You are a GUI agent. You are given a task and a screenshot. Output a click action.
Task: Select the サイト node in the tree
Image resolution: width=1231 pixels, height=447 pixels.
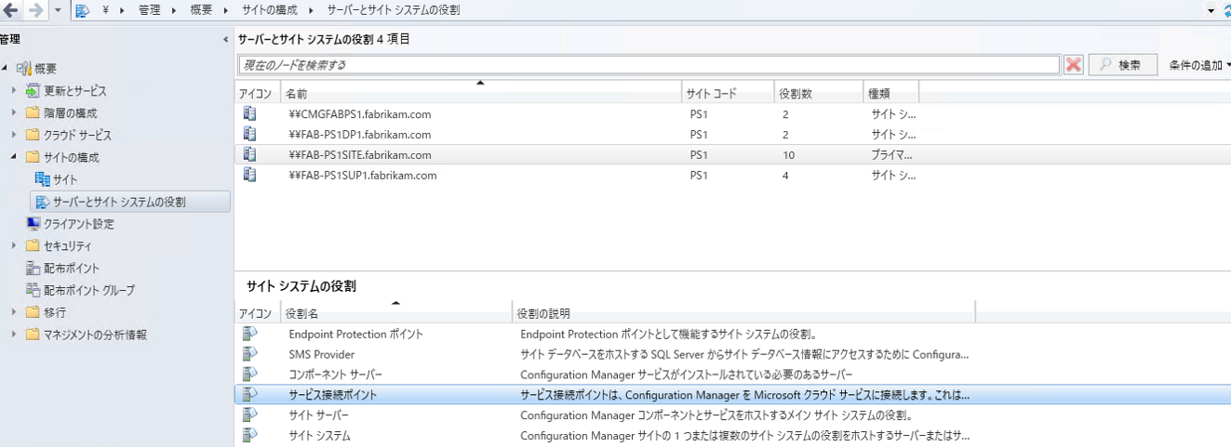(x=65, y=179)
